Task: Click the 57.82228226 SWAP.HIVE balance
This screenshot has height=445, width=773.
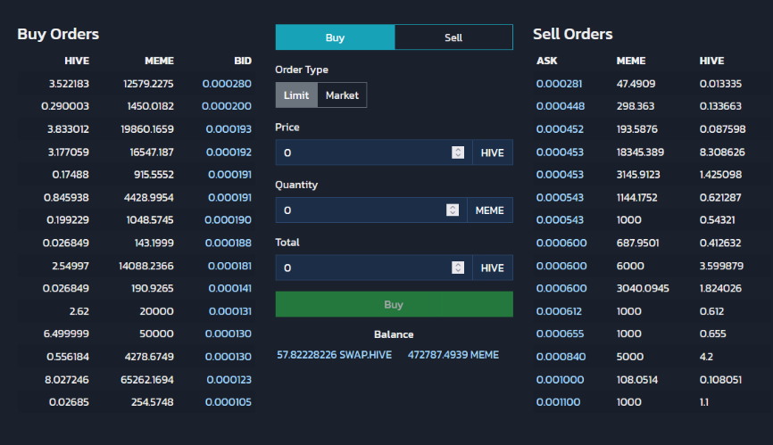Action: tap(334, 355)
